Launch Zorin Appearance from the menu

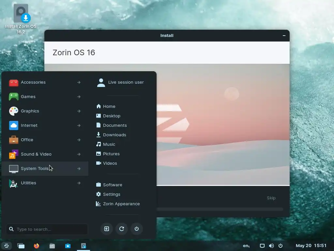pos(118,204)
